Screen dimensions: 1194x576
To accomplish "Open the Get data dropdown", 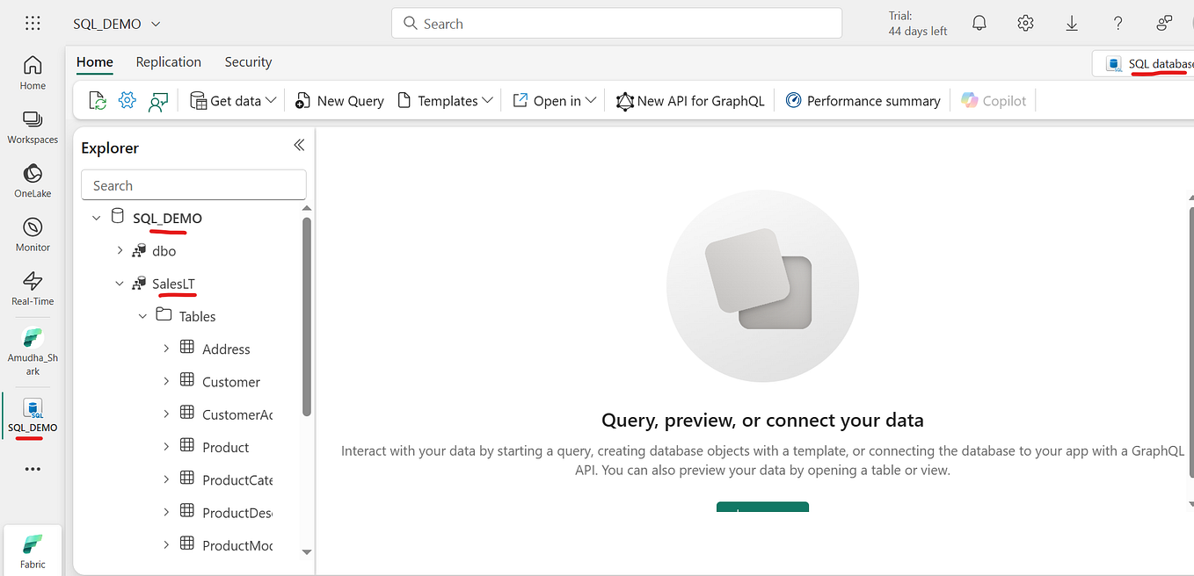I will (231, 100).
